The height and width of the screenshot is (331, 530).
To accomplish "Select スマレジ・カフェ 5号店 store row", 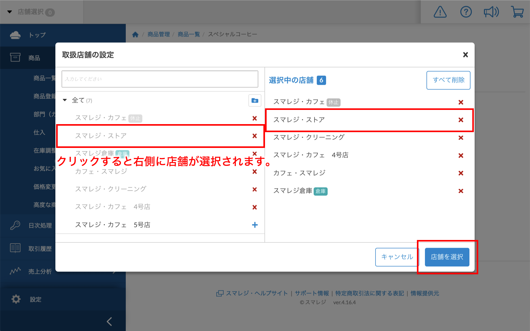I will [160, 225].
